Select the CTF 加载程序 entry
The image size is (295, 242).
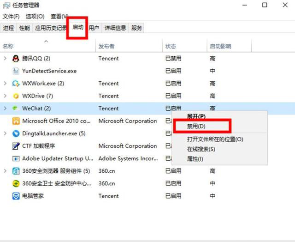(39, 146)
